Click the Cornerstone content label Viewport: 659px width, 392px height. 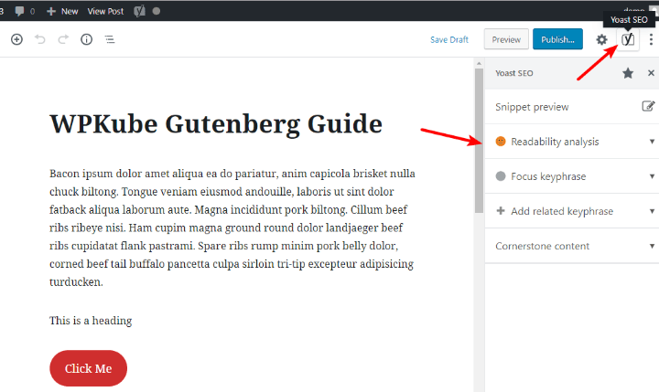click(542, 246)
